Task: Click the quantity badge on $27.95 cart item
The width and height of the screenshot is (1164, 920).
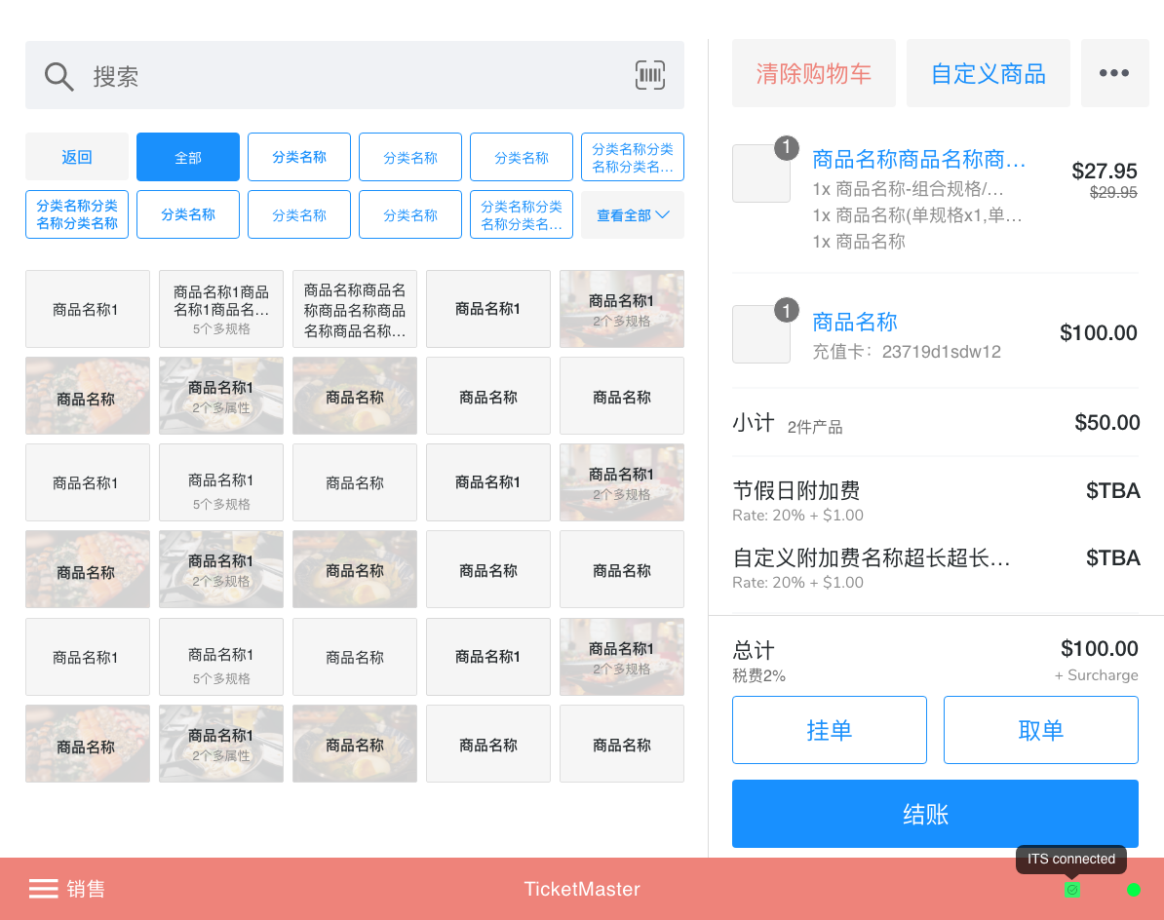Action: click(x=786, y=147)
